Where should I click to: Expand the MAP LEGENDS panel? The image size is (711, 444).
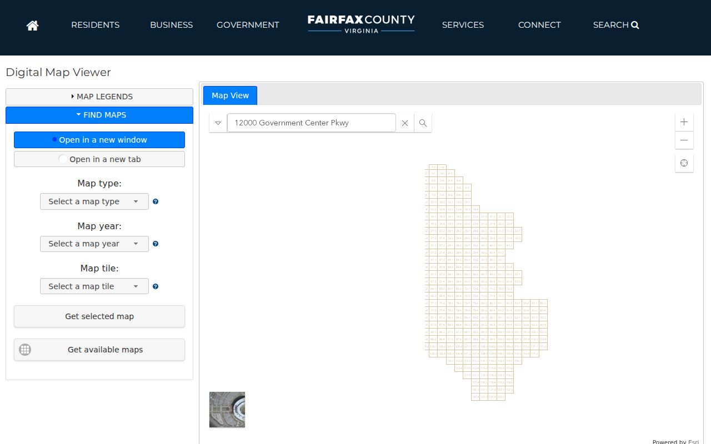pyautogui.click(x=99, y=97)
